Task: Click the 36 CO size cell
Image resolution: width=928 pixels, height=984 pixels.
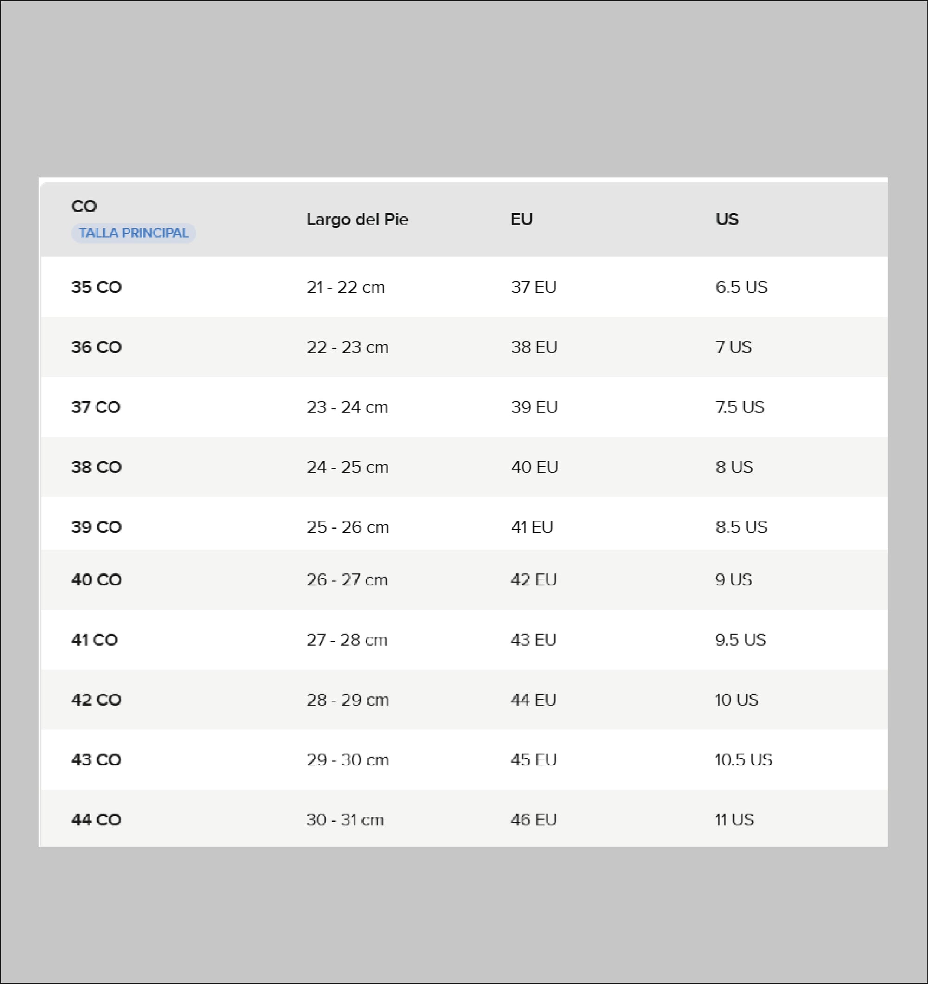Action: click(x=97, y=347)
